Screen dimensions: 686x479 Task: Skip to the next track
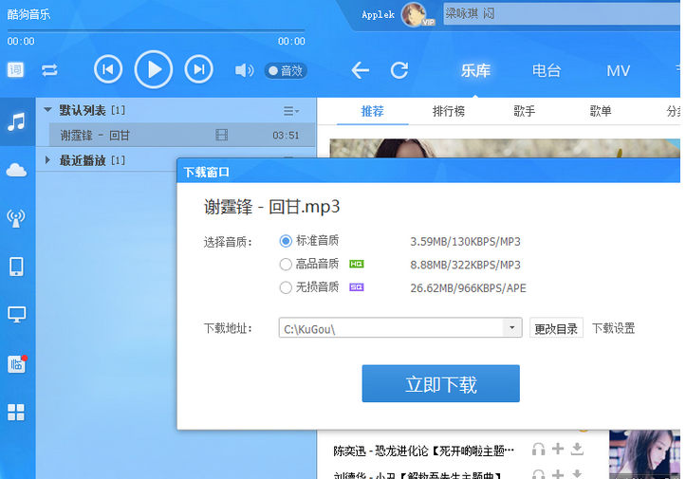click(x=197, y=69)
